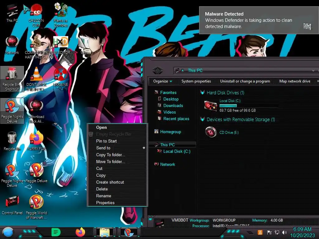Open the taskbar clock showing 6:09 AM
This screenshot has width=319, height=239.
click(x=302, y=232)
